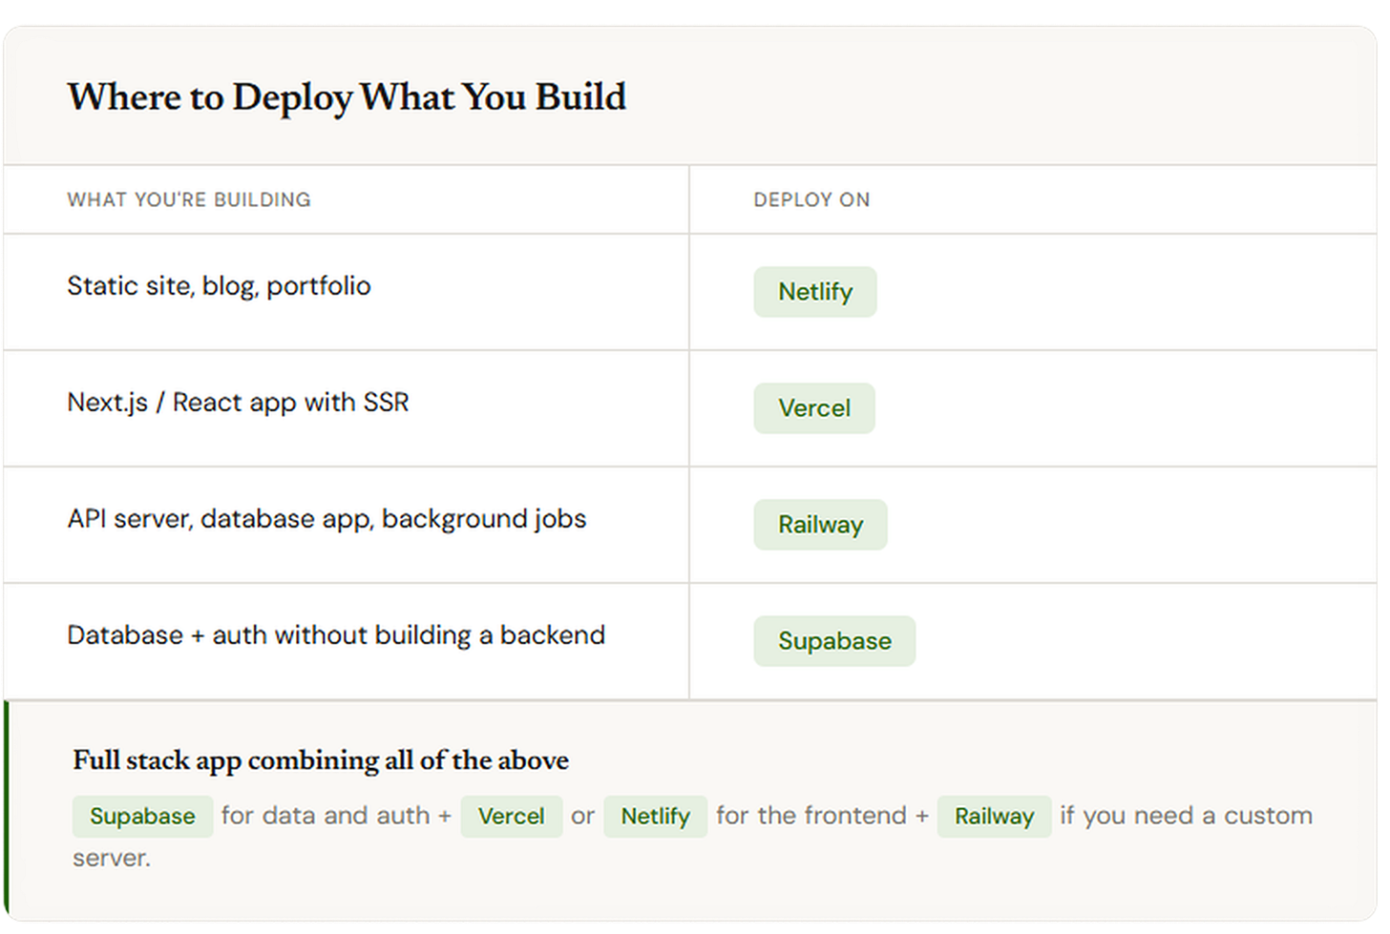Select the Netlify tag in full stack note
Viewport: 1390px width, 934px height.
(x=655, y=817)
